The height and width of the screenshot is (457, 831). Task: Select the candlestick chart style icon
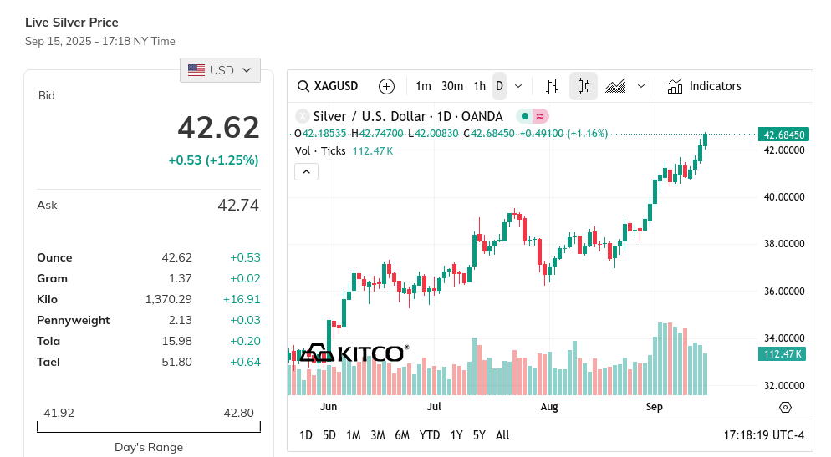pos(584,86)
